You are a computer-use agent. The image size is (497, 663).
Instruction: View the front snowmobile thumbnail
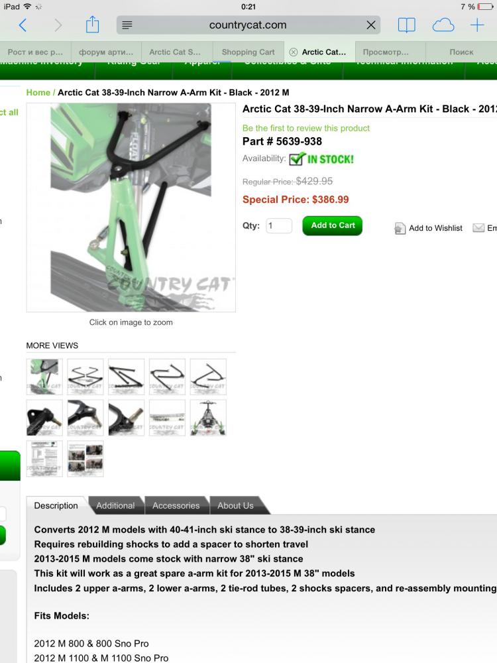pos(208,417)
